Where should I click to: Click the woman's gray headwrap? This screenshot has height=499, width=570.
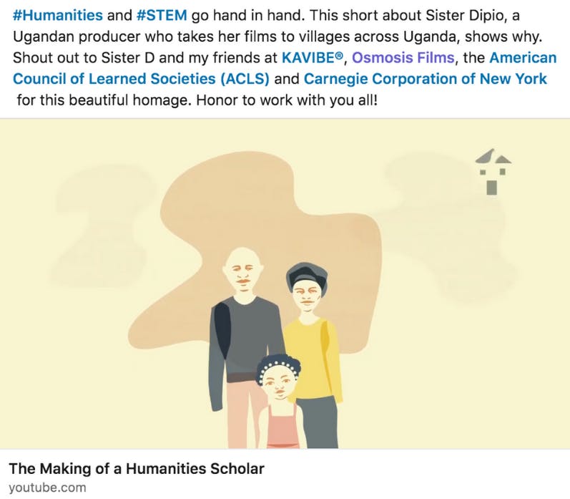(306, 275)
